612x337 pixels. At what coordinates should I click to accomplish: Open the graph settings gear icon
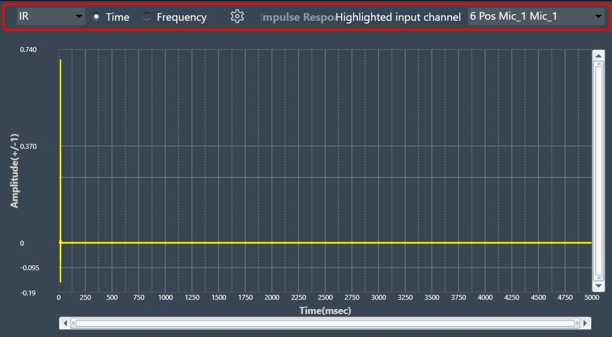(x=237, y=16)
